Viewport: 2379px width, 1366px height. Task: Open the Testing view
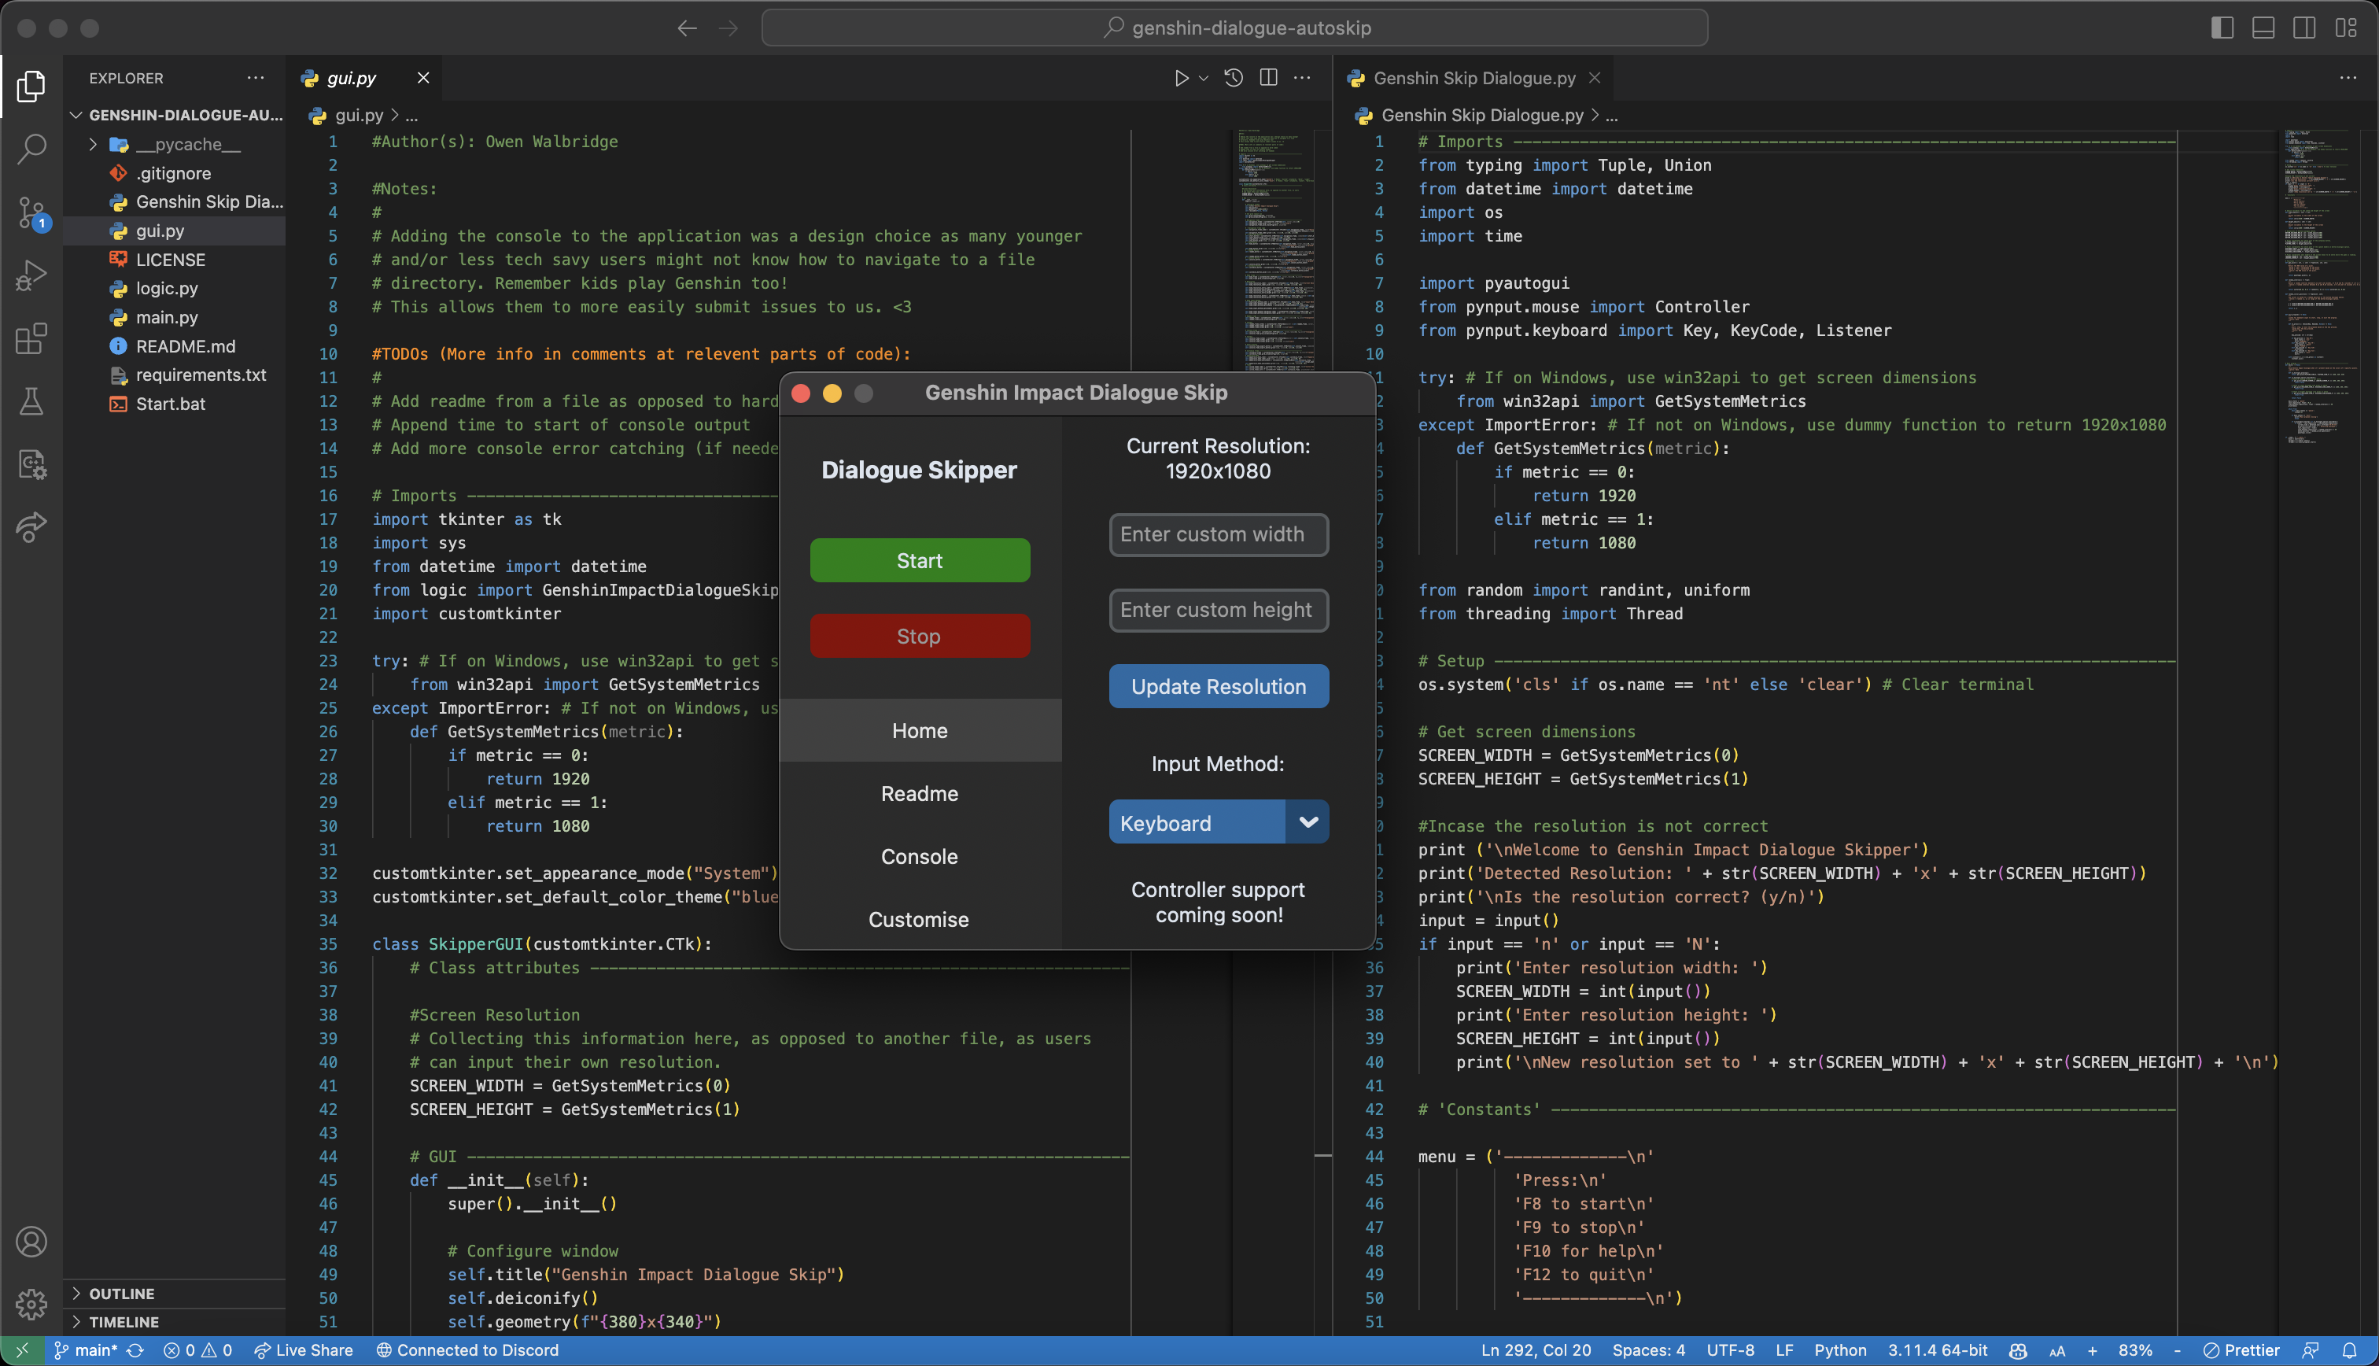[32, 403]
